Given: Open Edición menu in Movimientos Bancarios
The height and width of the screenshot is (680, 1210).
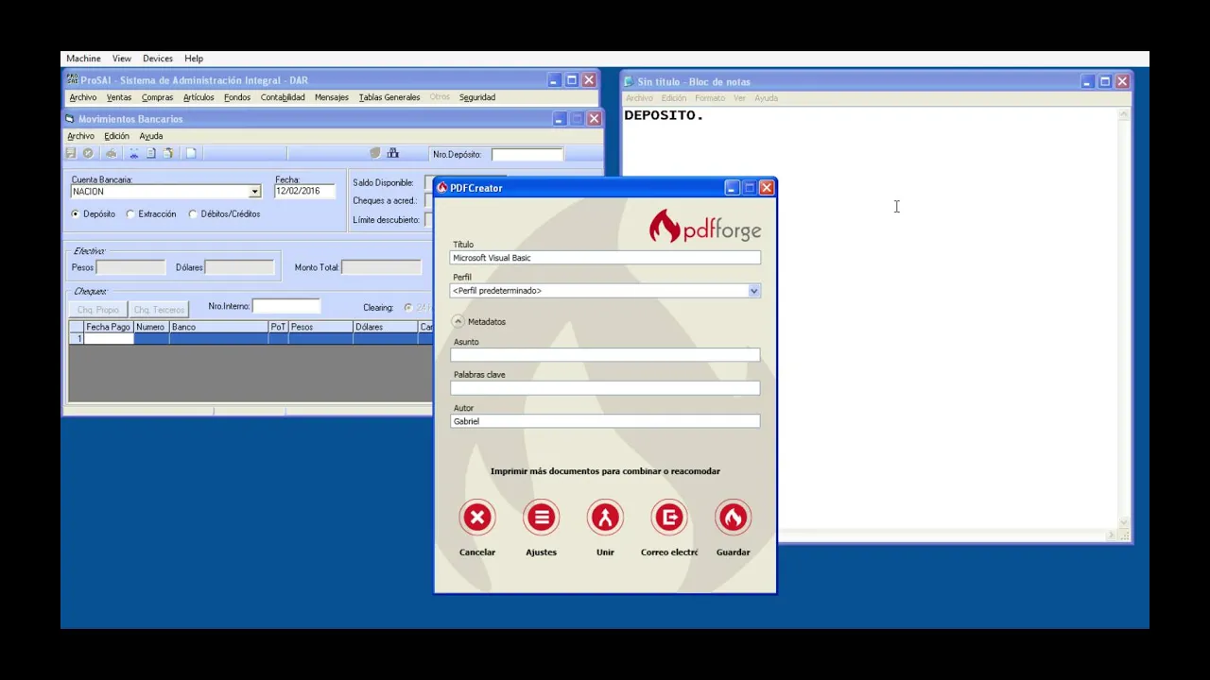Looking at the screenshot, I should 116,136.
